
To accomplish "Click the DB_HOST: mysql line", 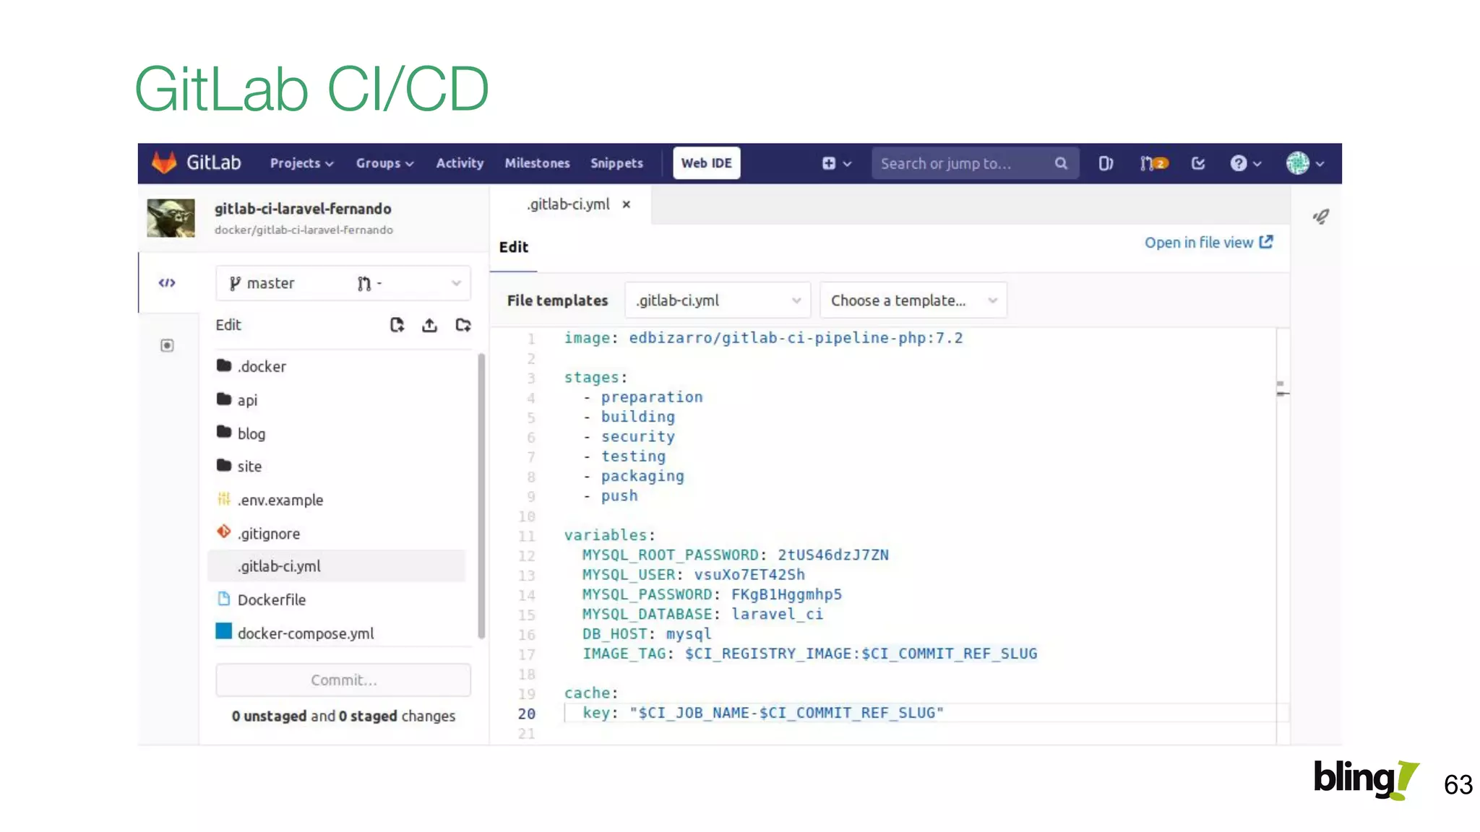I will pos(647,634).
